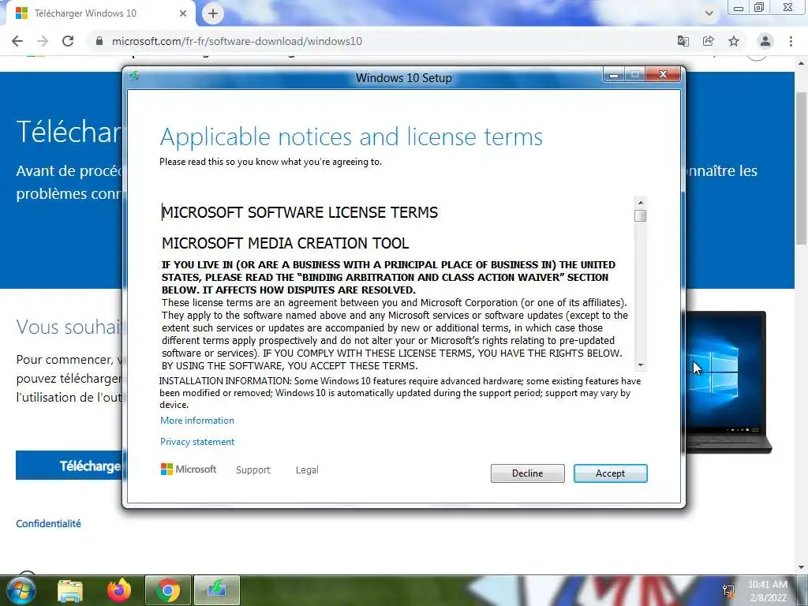Click the blue Télécharger button on webpage
The height and width of the screenshot is (606, 808).
point(69,466)
